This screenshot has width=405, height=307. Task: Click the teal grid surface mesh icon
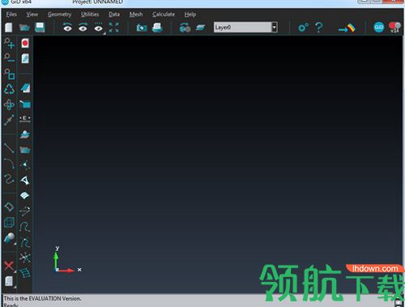25,273
